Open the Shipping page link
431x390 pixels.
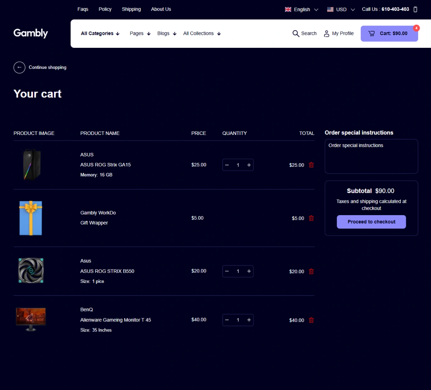[131, 9]
